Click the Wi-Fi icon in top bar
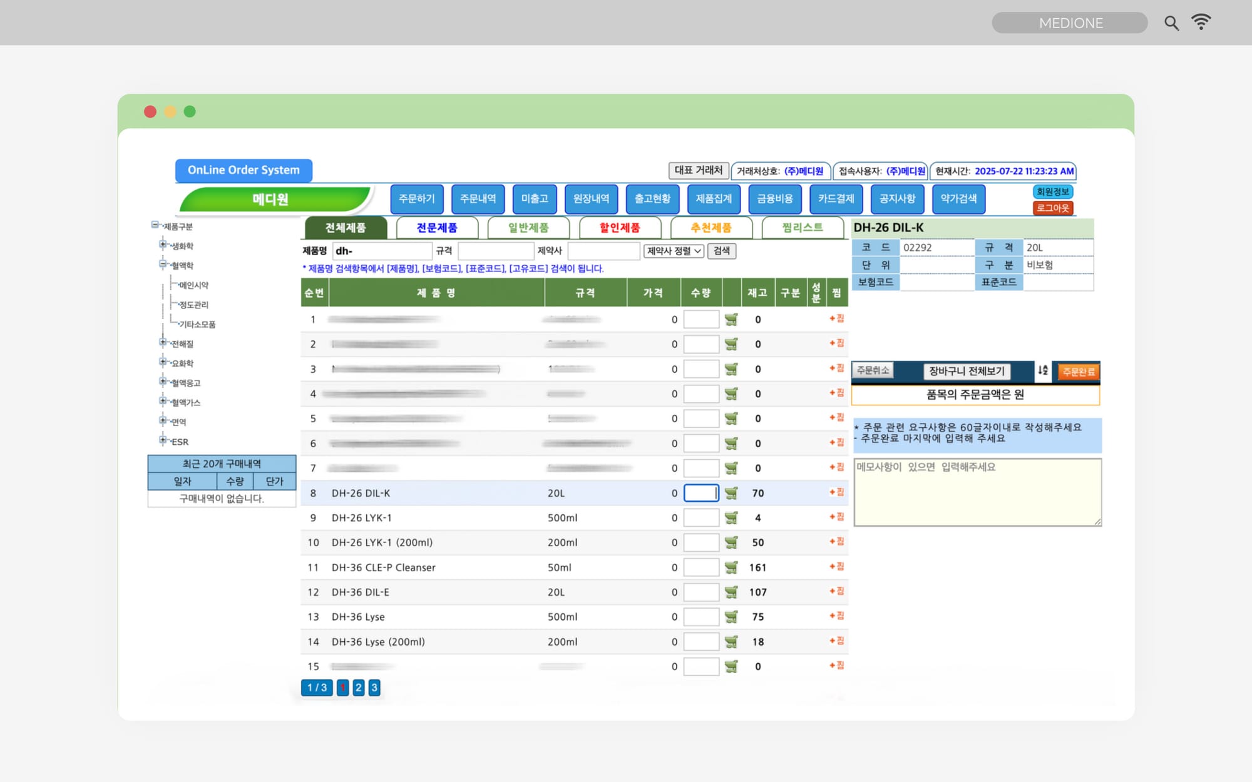 (x=1201, y=23)
